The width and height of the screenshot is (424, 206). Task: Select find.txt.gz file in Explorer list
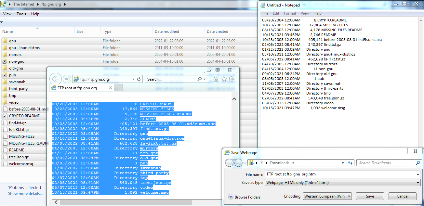click(x=18, y=123)
